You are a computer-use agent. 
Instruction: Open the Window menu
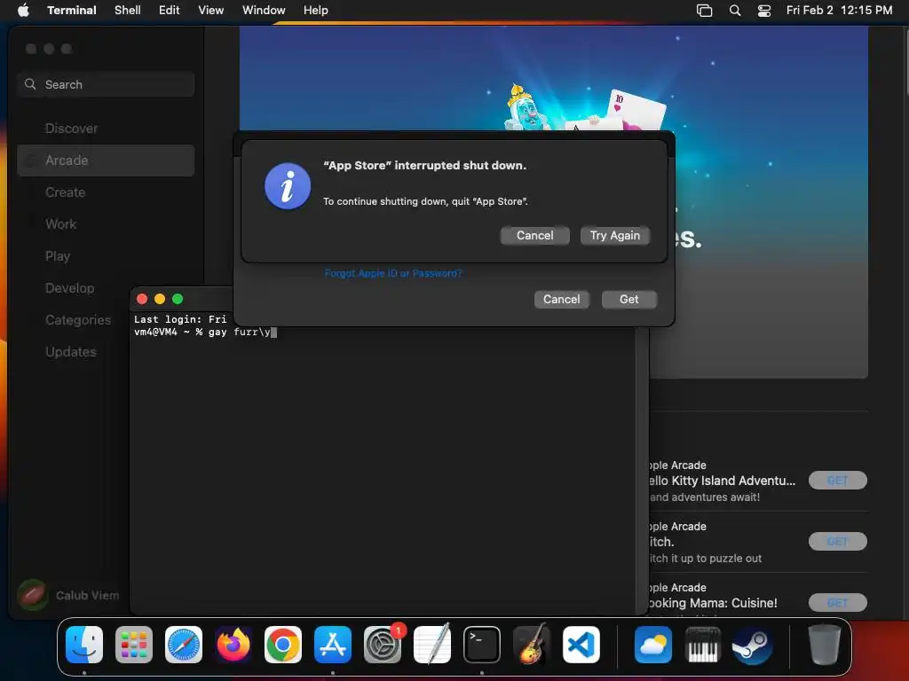263,10
